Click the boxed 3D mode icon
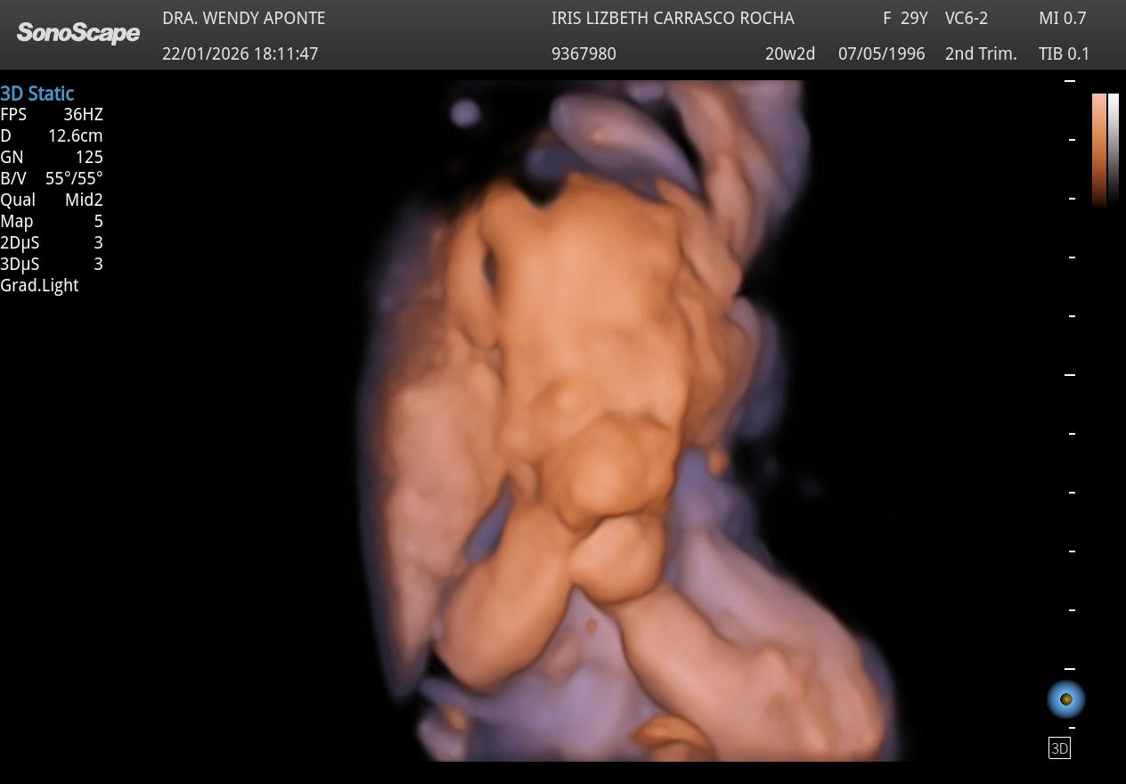1126x784 pixels. (1059, 748)
